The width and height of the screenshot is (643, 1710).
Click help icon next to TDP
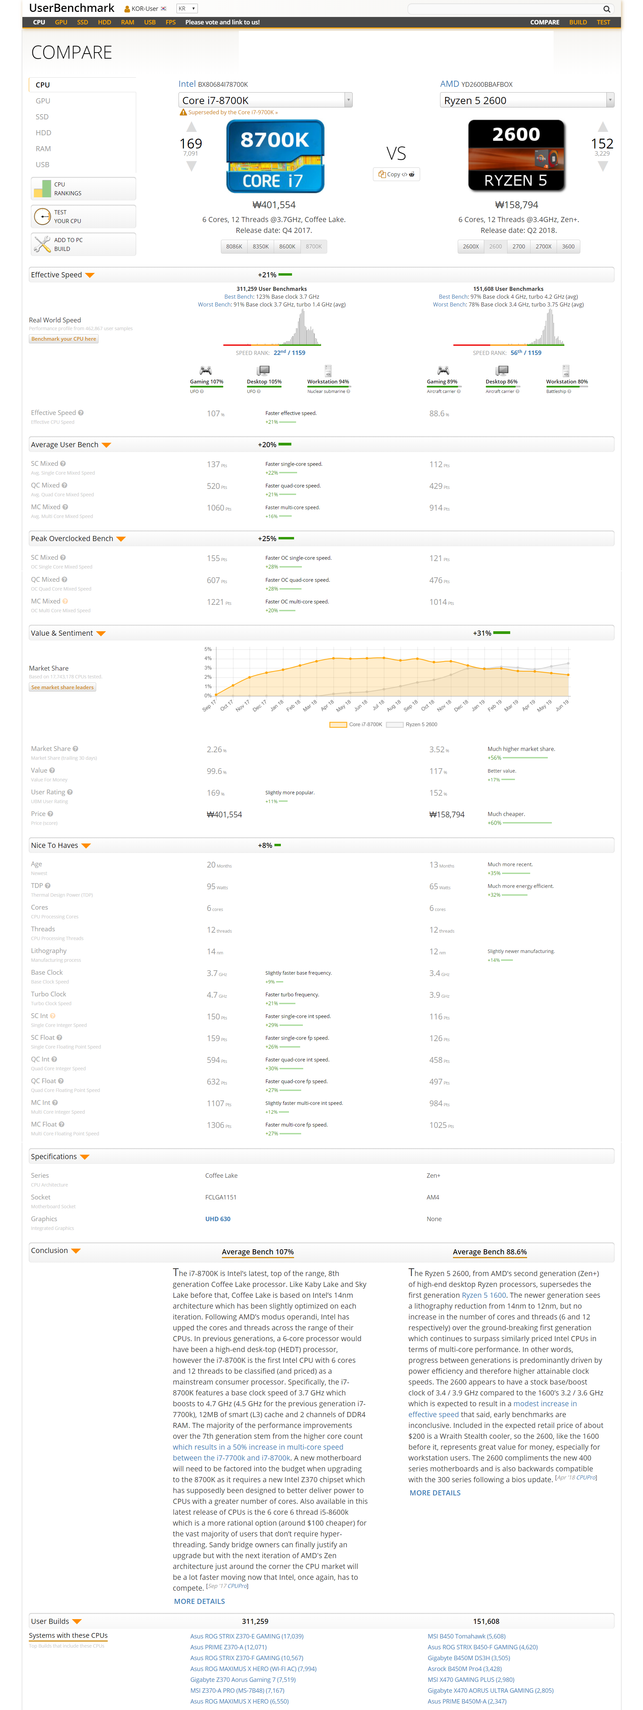point(47,886)
